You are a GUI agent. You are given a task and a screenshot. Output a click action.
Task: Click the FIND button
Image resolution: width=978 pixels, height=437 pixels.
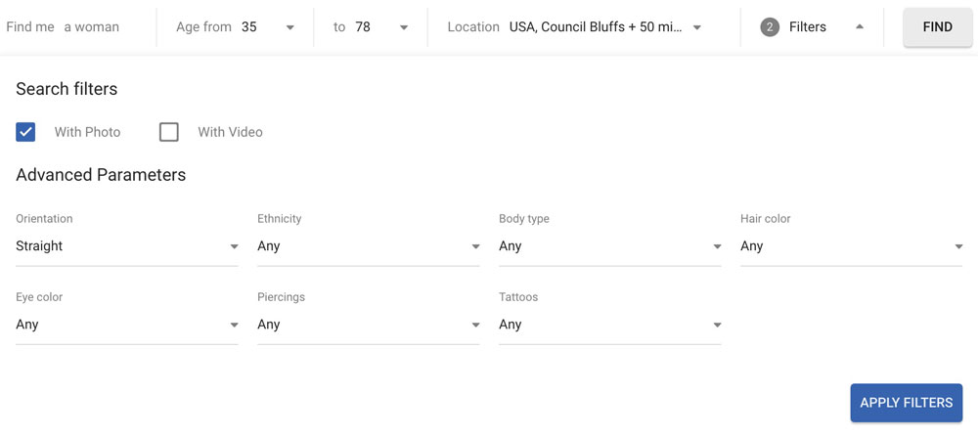(x=938, y=26)
